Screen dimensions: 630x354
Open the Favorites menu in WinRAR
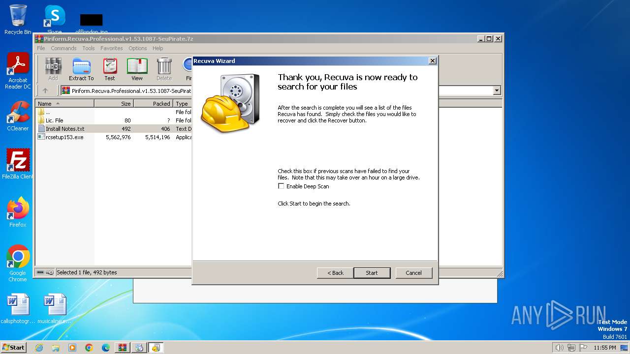[x=112, y=48]
